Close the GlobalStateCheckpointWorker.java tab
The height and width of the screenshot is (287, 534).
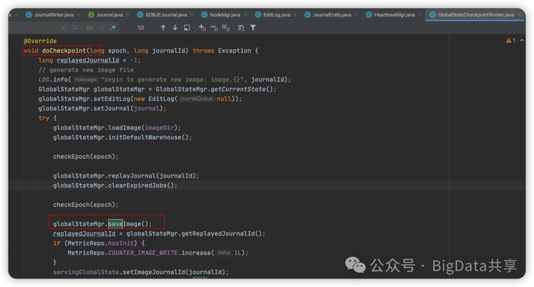tap(519, 15)
